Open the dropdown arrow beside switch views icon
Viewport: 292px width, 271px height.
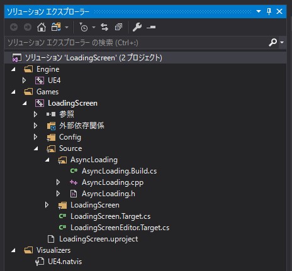click(x=67, y=27)
